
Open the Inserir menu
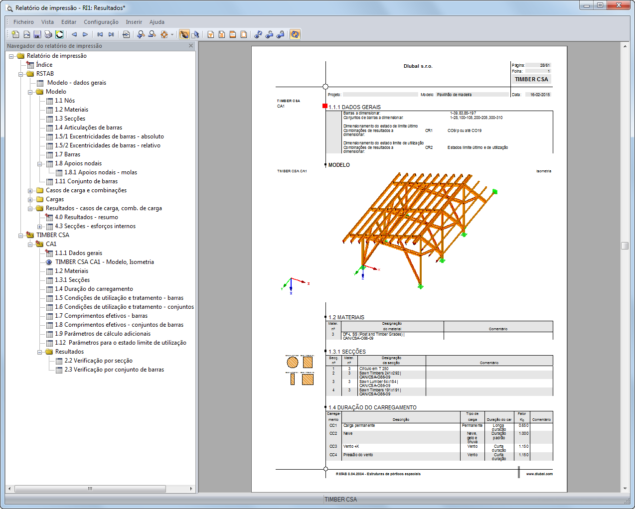pyautogui.click(x=134, y=22)
